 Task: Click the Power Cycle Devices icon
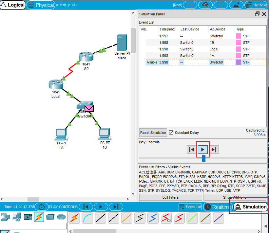click(42, 207)
